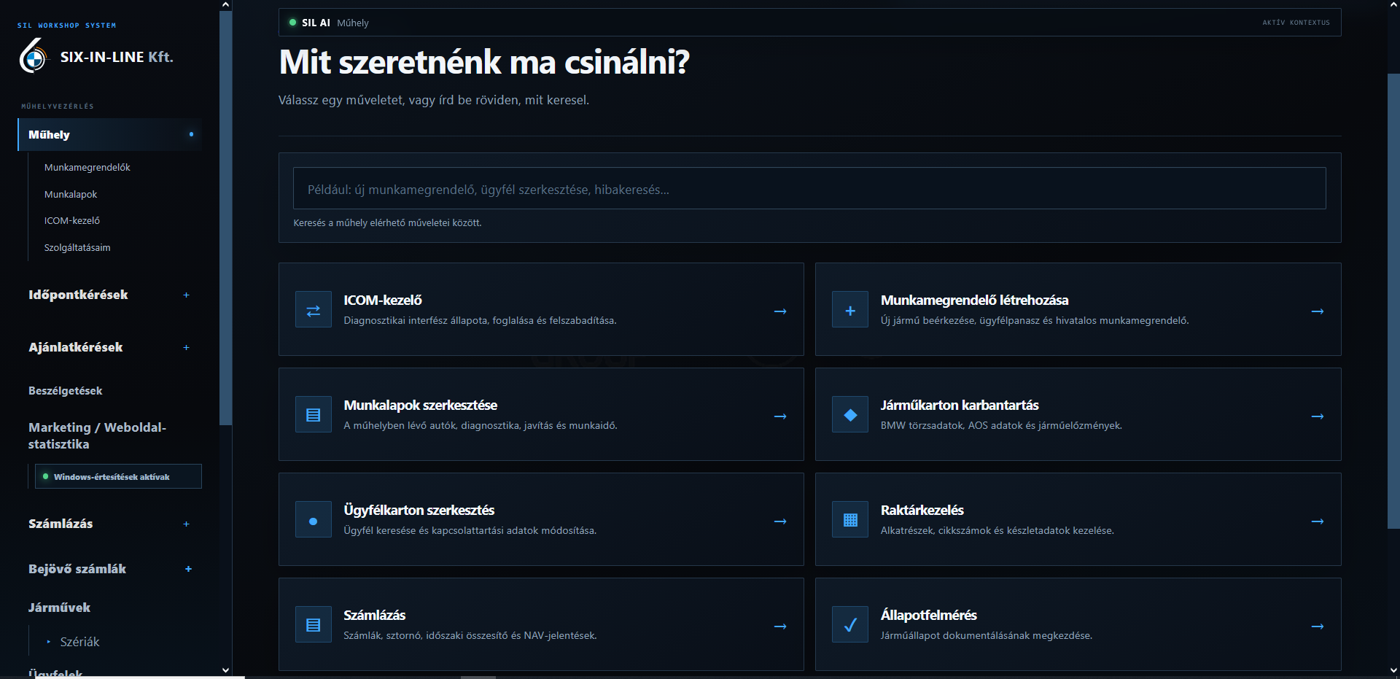Click the arrow on the Raktárkezelés card
1400x679 pixels.
1318,521
